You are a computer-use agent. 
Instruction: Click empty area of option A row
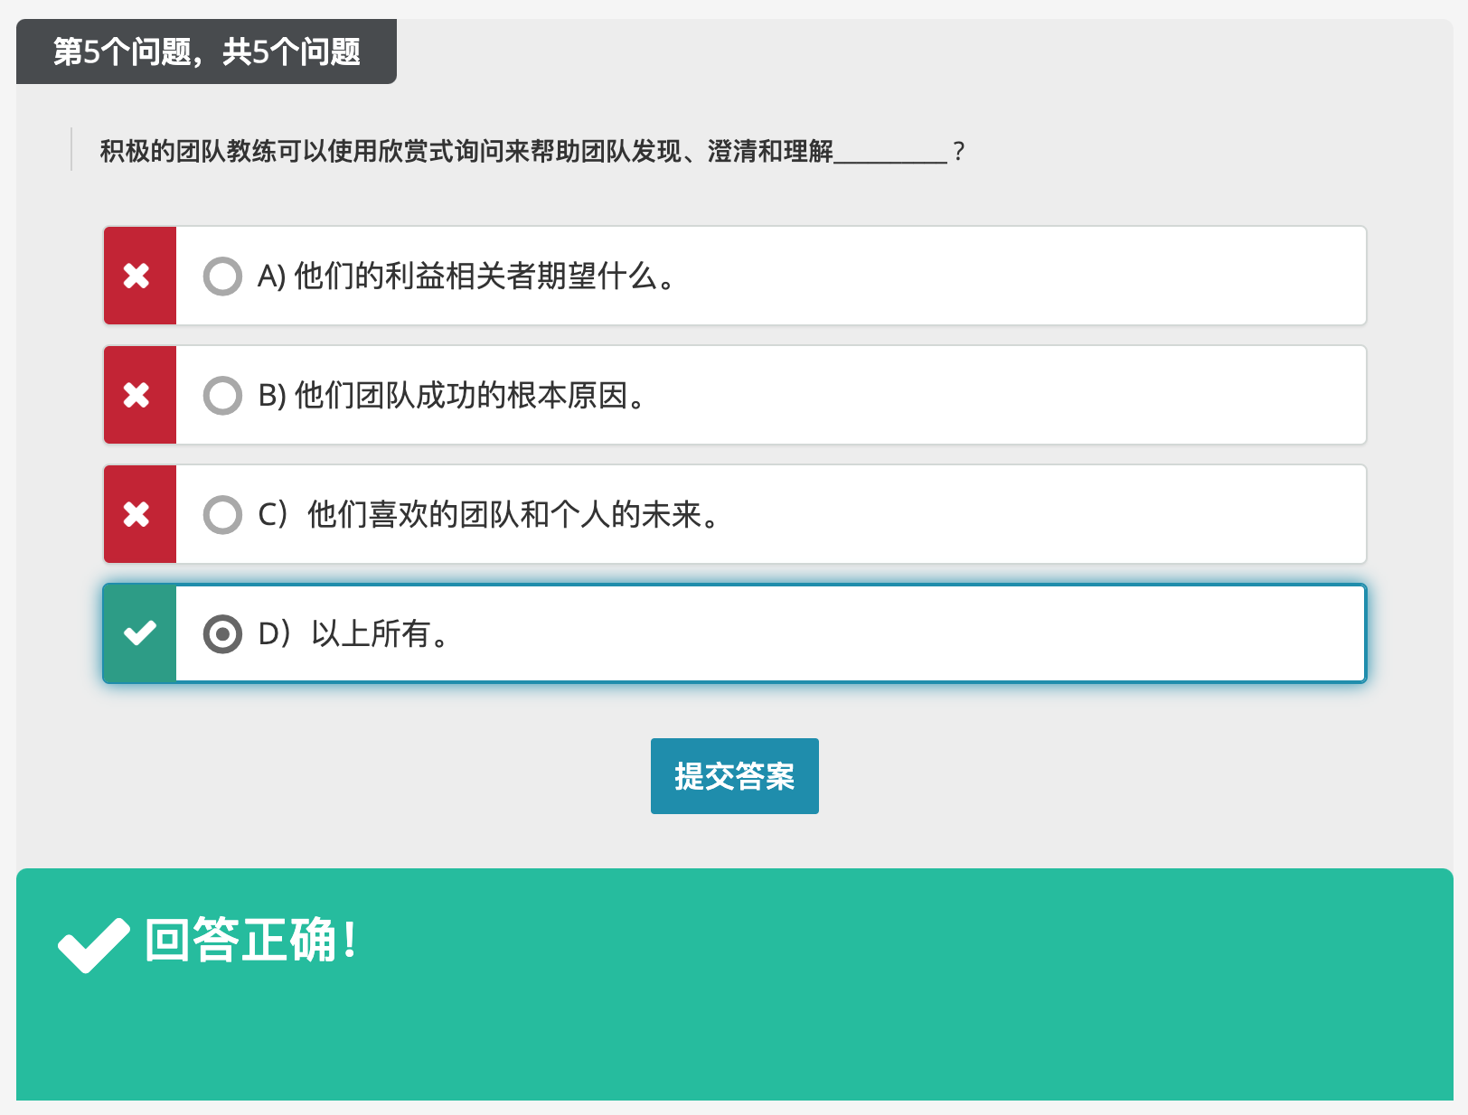994,276
